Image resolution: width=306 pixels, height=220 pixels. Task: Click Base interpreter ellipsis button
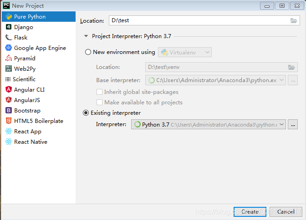pos(293,80)
